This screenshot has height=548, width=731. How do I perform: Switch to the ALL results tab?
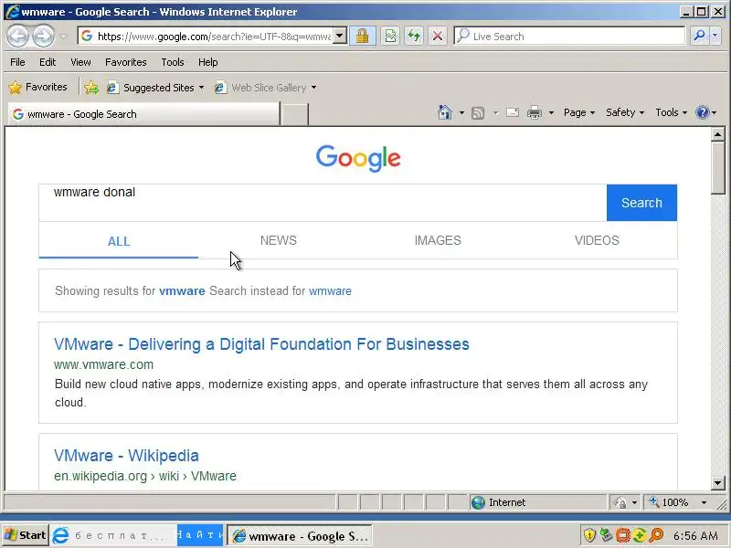pyautogui.click(x=119, y=241)
